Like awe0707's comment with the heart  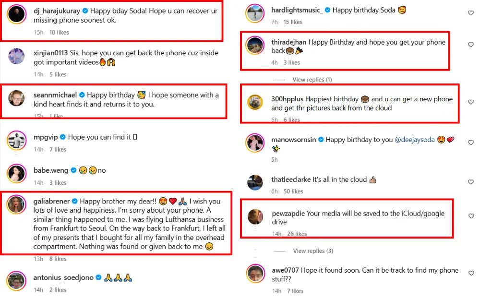point(470,274)
